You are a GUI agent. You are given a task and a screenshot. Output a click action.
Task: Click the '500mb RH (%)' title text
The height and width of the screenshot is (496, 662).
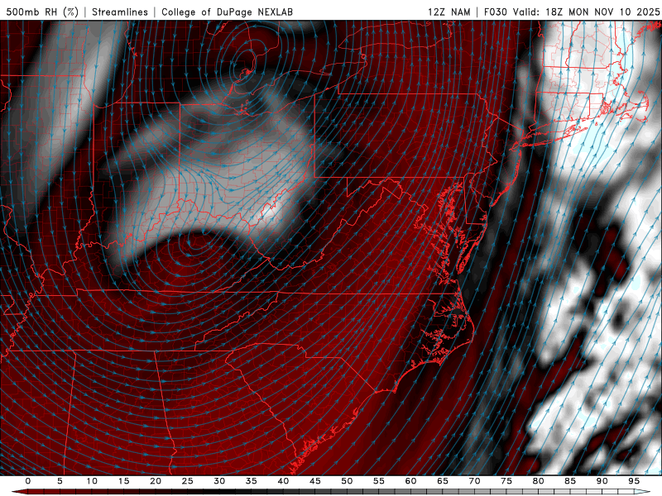[42, 12]
